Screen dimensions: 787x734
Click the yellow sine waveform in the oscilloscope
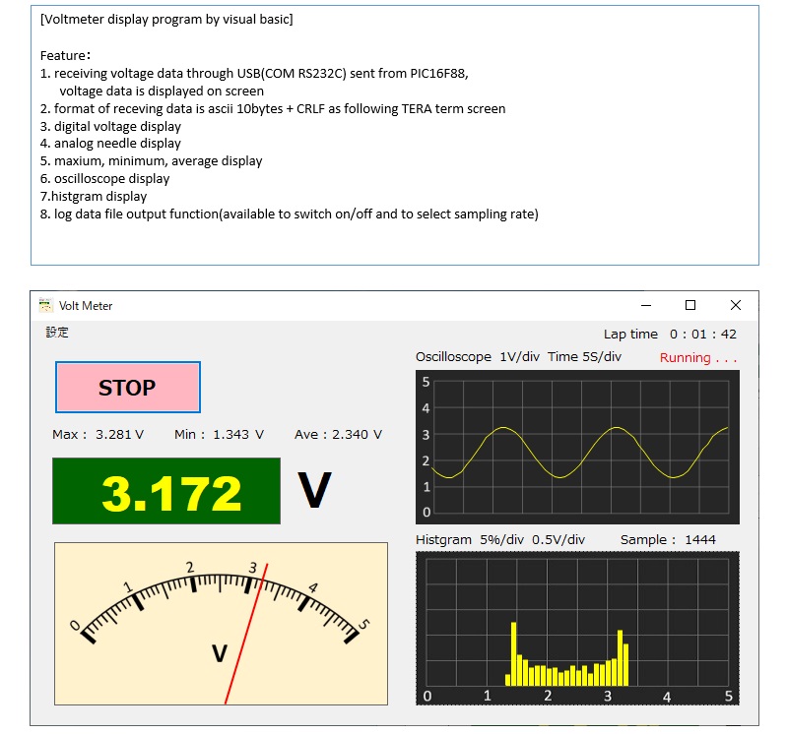click(x=503, y=428)
